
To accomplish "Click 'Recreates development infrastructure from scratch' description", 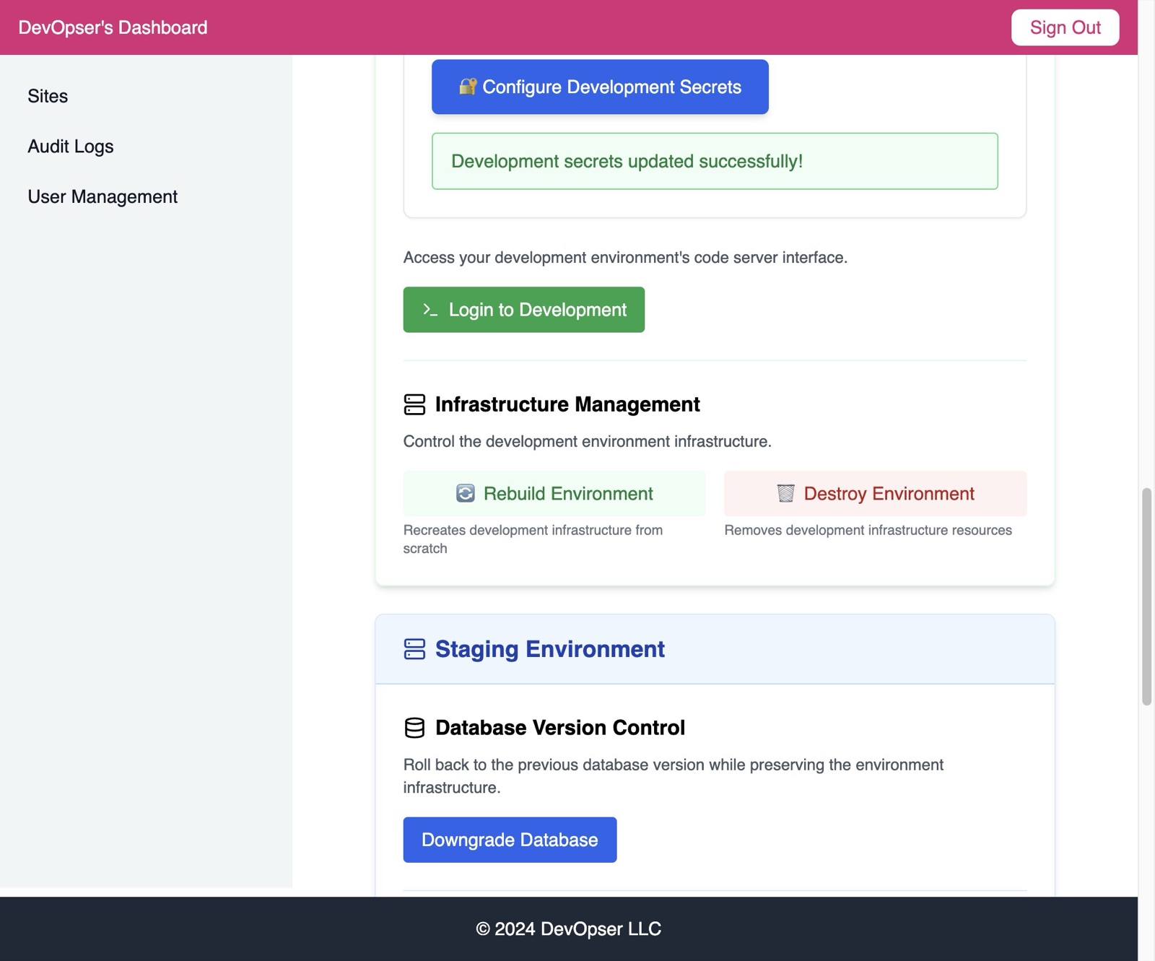I will pyautogui.click(x=533, y=539).
